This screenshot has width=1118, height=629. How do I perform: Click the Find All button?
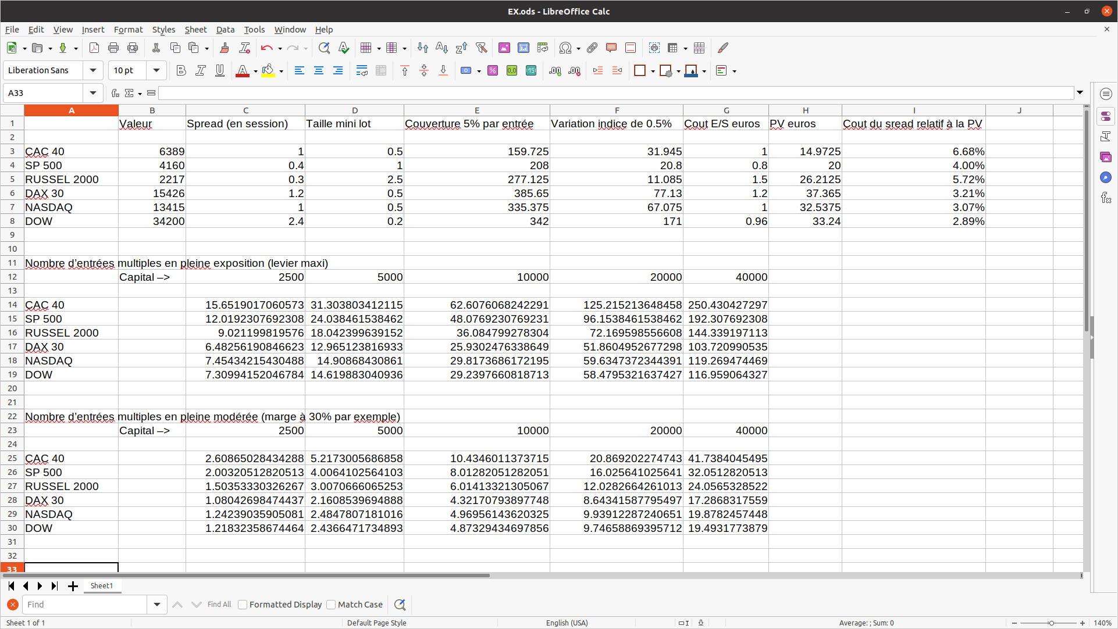pos(219,605)
